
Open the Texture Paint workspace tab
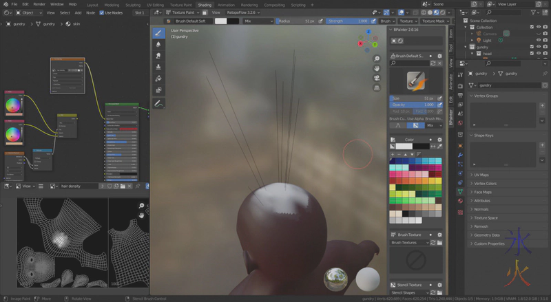(180, 5)
